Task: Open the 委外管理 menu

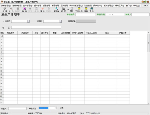Action: pos(37,5)
